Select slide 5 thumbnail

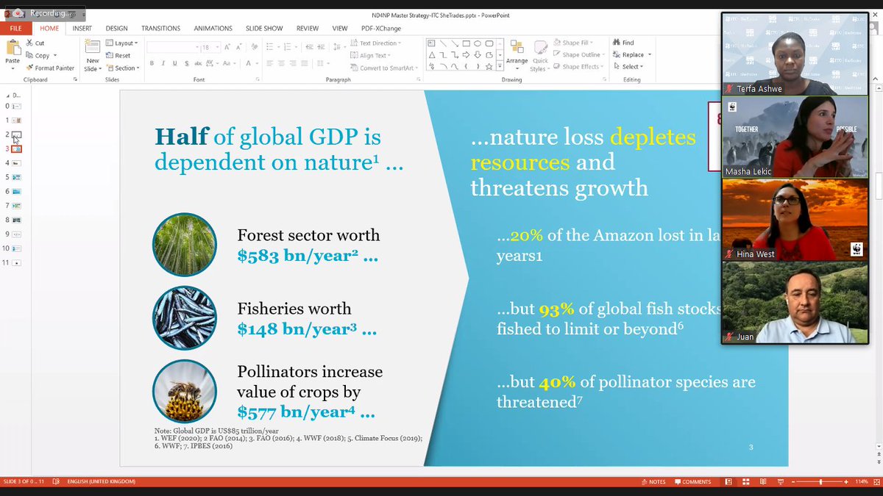click(17, 177)
